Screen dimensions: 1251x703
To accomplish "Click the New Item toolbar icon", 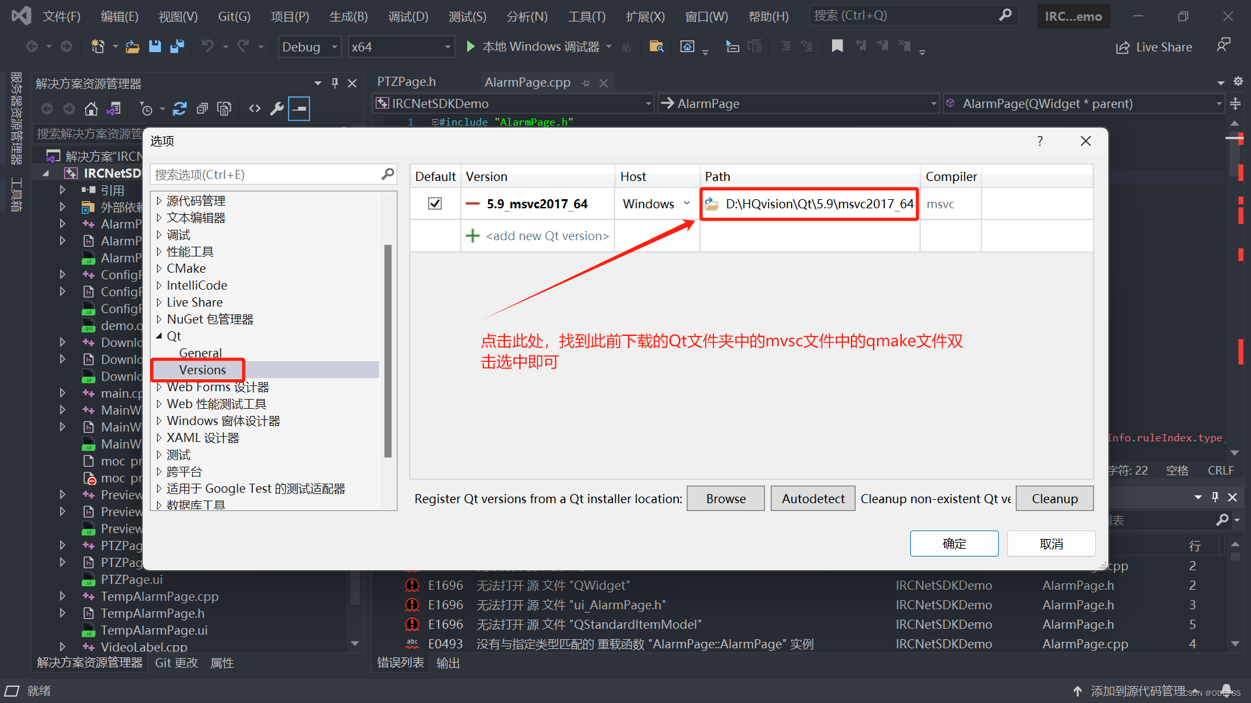I will point(98,46).
